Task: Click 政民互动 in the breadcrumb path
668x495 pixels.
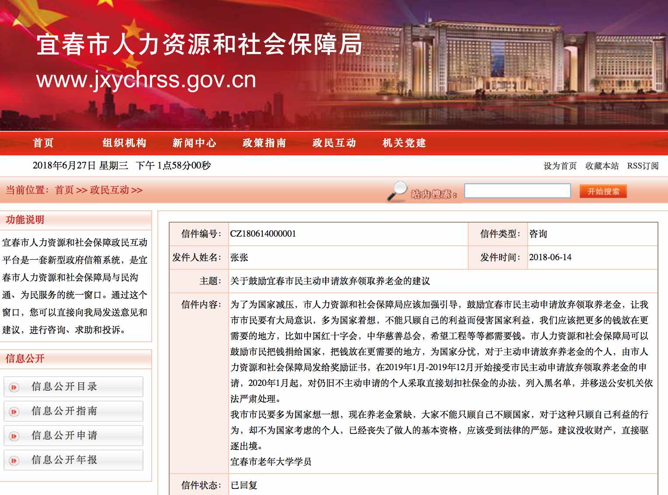Action: click(x=109, y=190)
